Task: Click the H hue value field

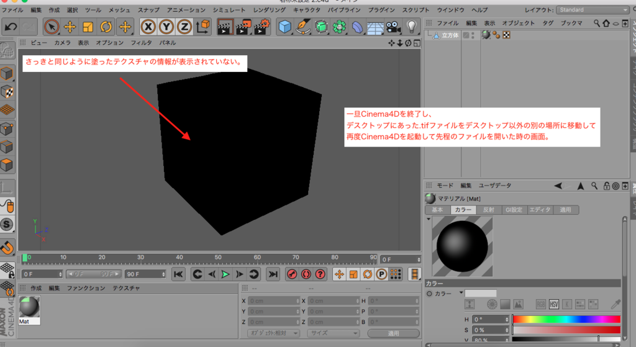Action: [x=490, y=320]
